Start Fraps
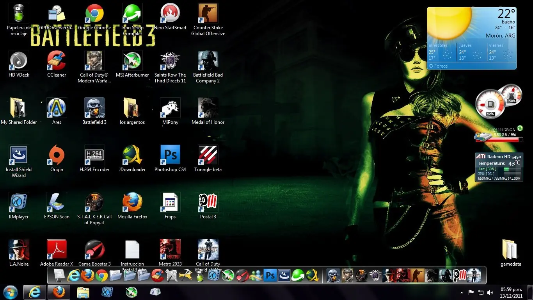This screenshot has height=300, width=533. pyautogui.click(x=170, y=202)
